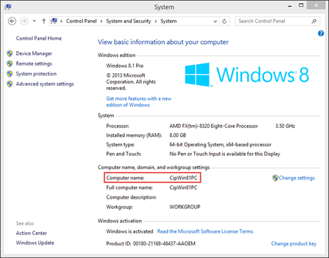Click the Windows 8.1 Pro edition text

click(125, 66)
